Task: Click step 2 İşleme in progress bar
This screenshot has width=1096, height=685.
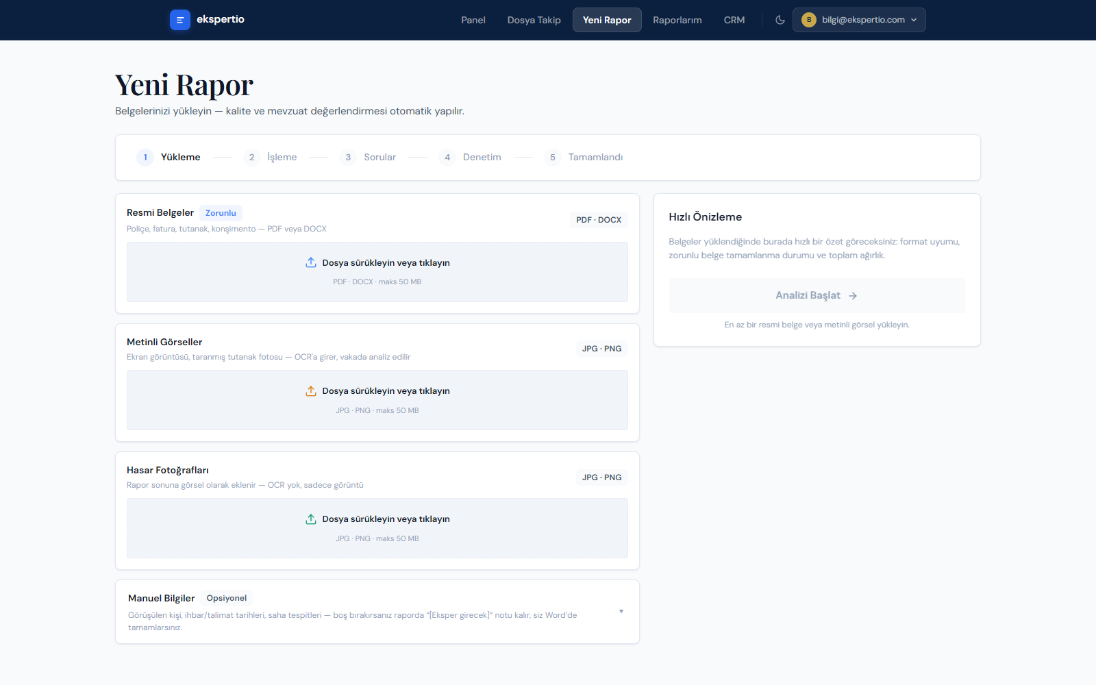Action: coord(271,158)
